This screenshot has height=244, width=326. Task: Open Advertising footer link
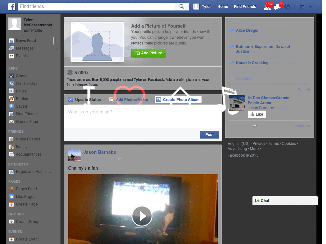click(x=237, y=149)
